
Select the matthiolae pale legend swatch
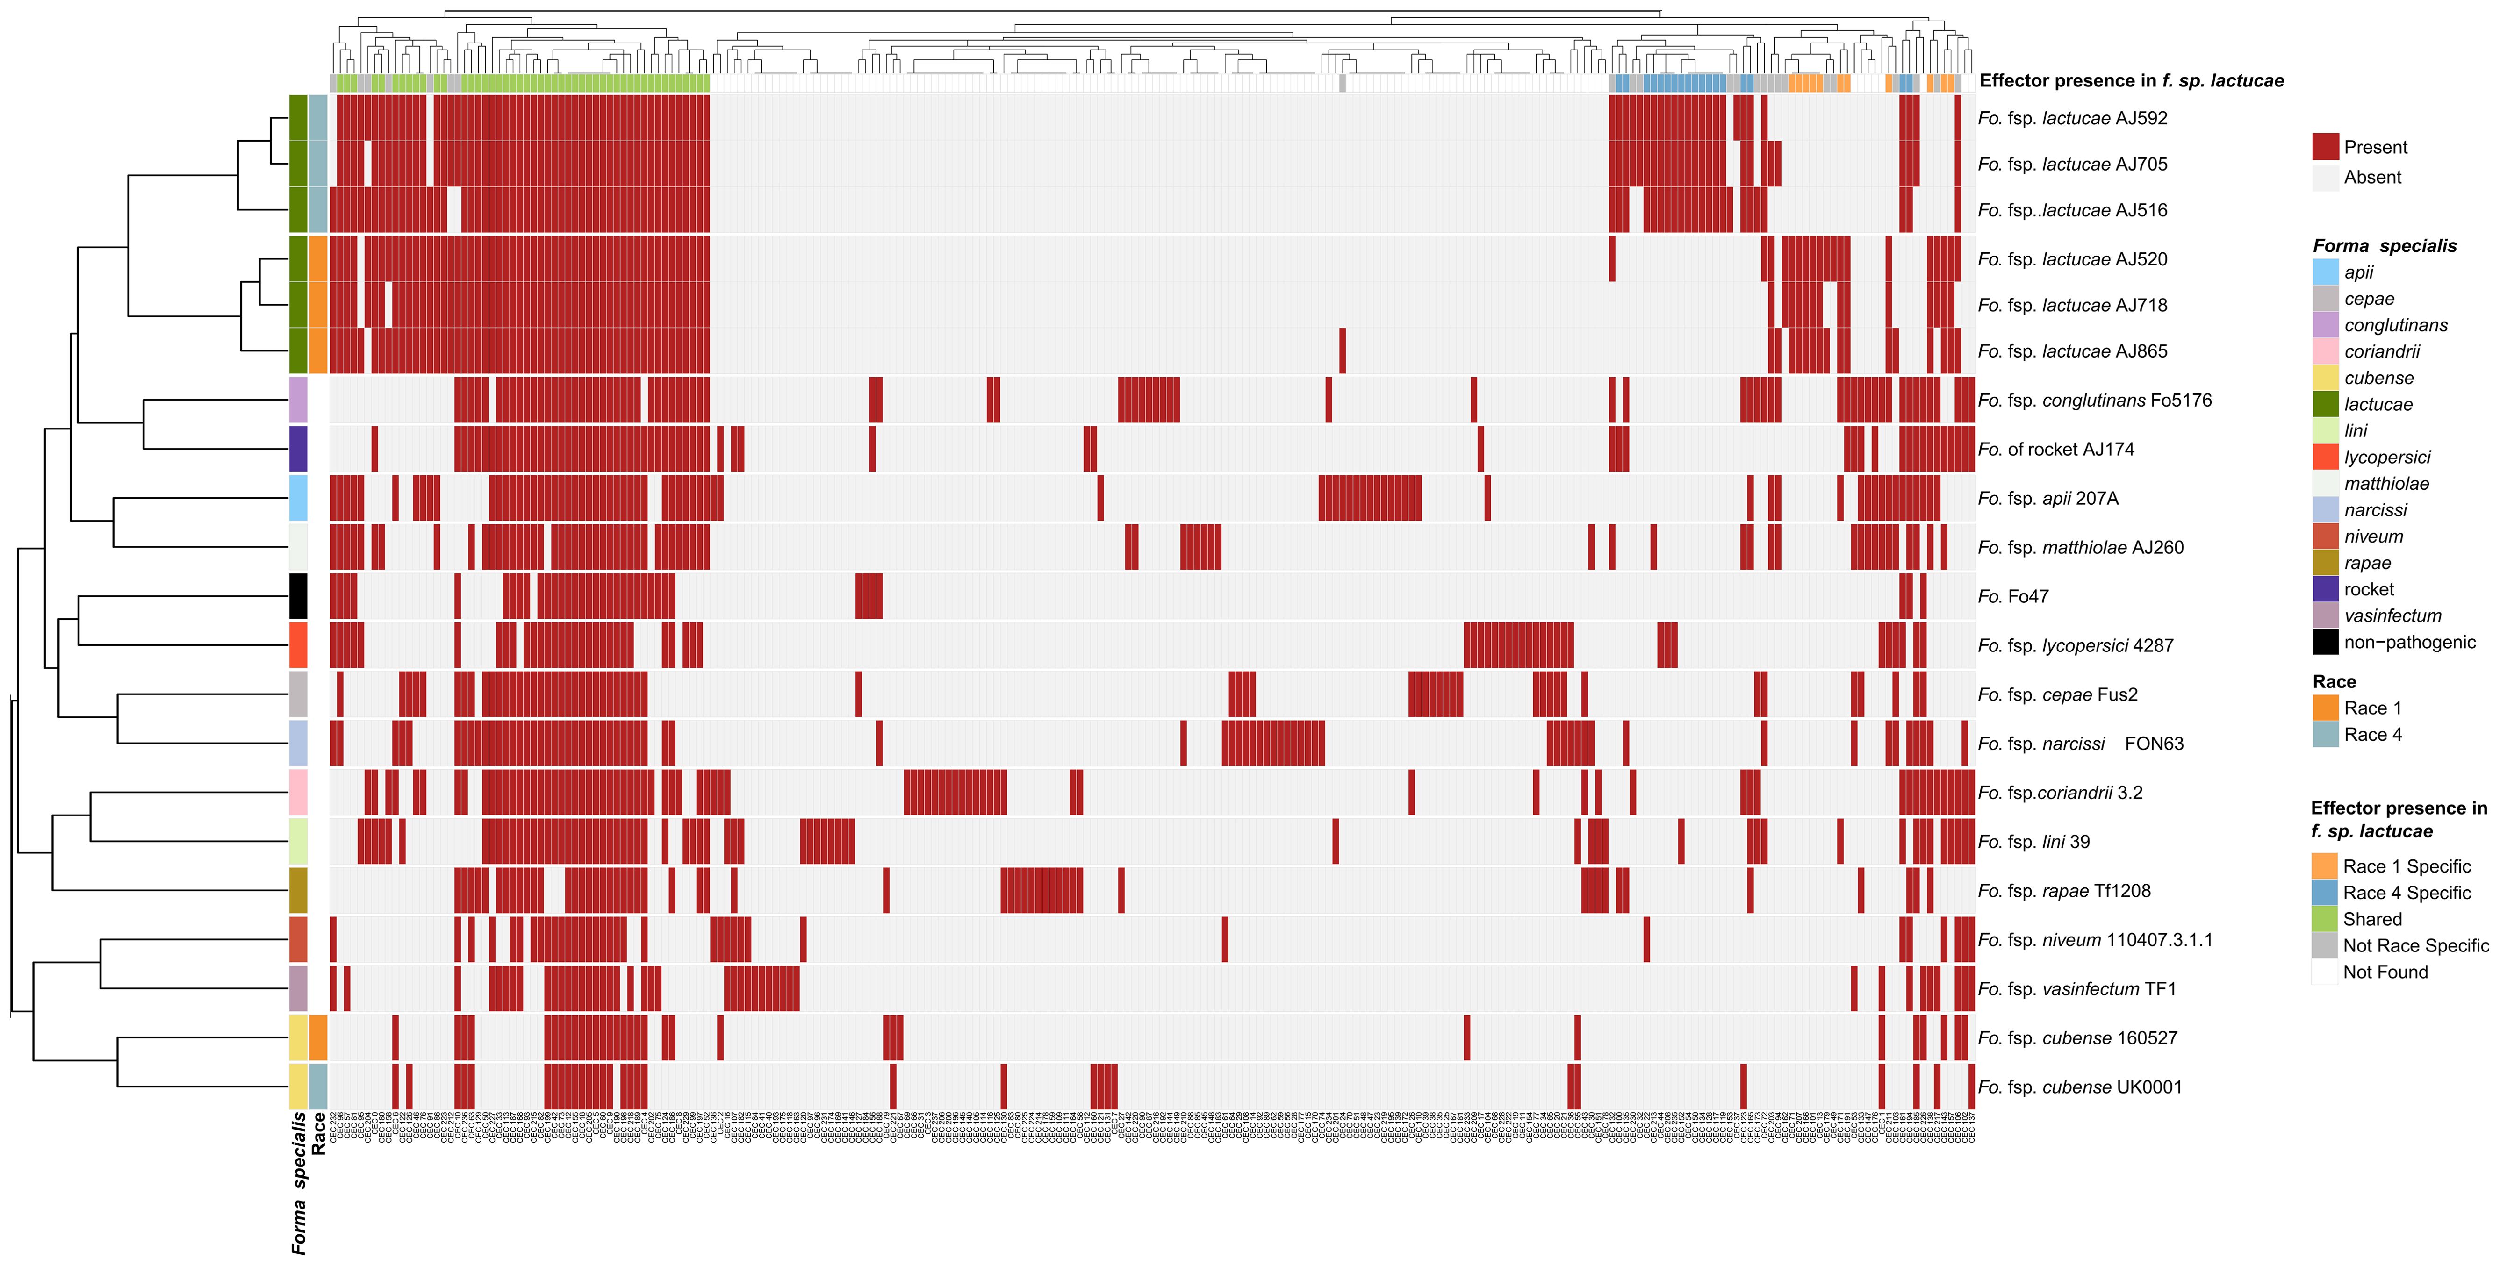pos(2325,483)
